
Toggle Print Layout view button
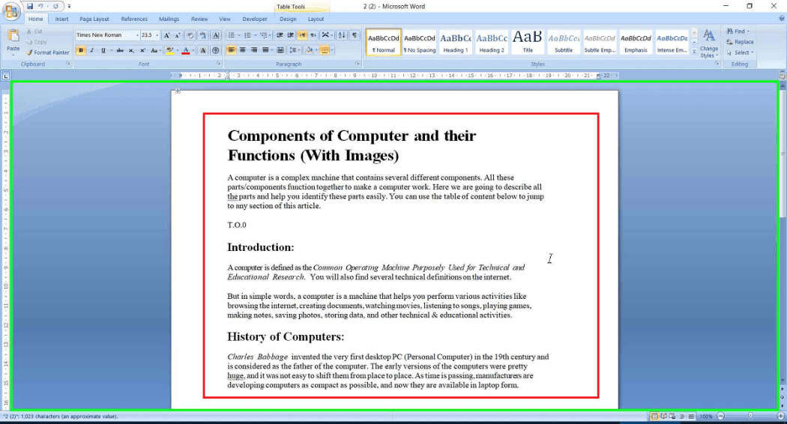coord(654,417)
